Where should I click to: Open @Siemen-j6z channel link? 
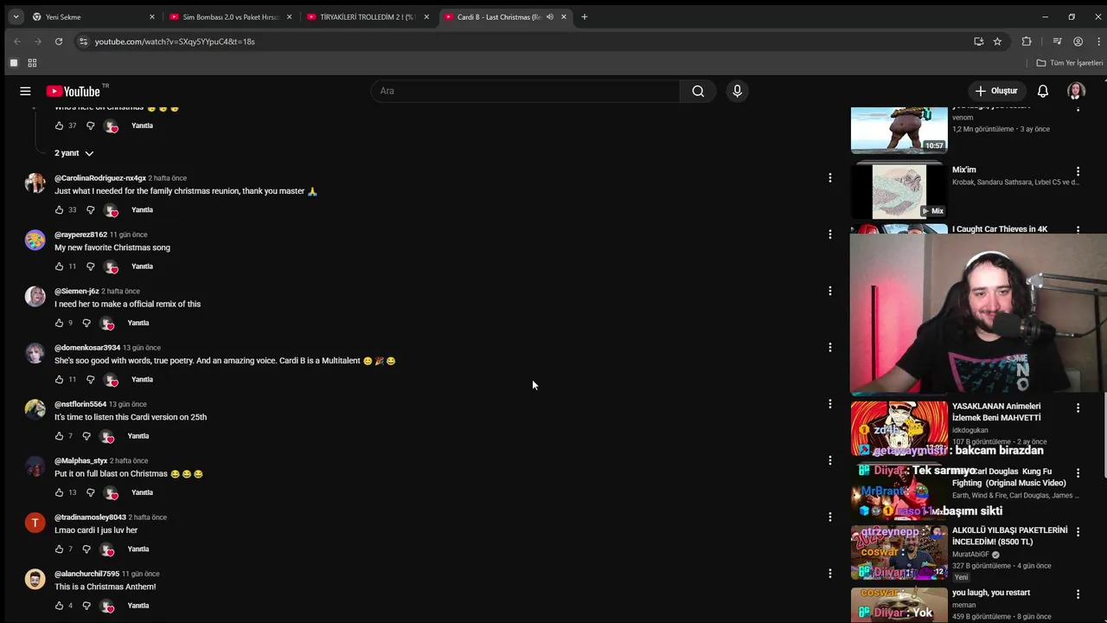77,291
